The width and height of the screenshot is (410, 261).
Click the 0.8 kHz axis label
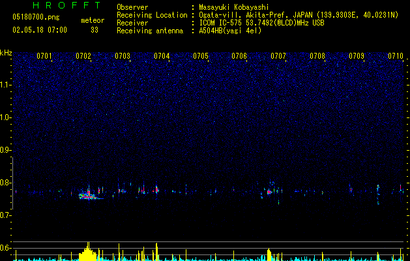6,183
